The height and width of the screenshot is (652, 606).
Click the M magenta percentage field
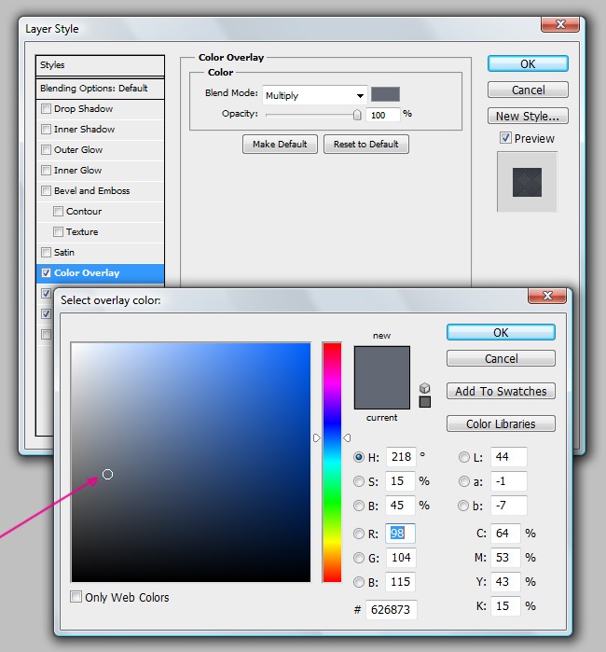coord(505,558)
